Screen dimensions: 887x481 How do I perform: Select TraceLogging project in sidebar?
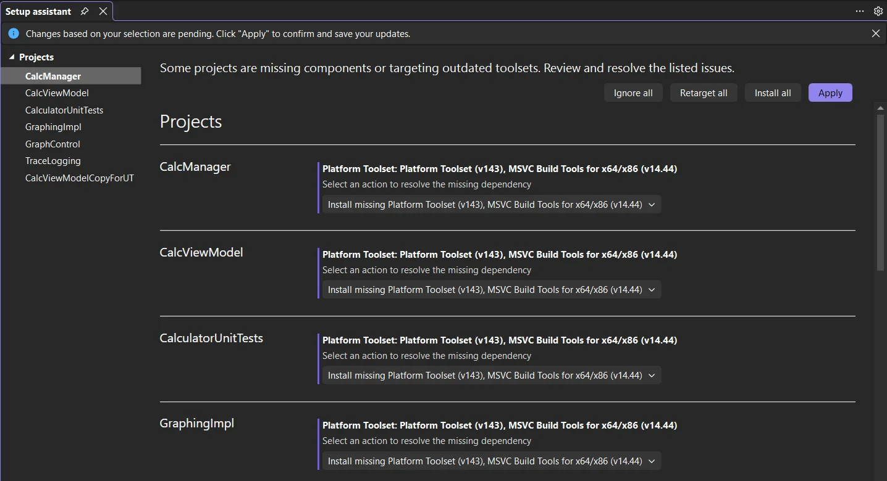tap(53, 161)
